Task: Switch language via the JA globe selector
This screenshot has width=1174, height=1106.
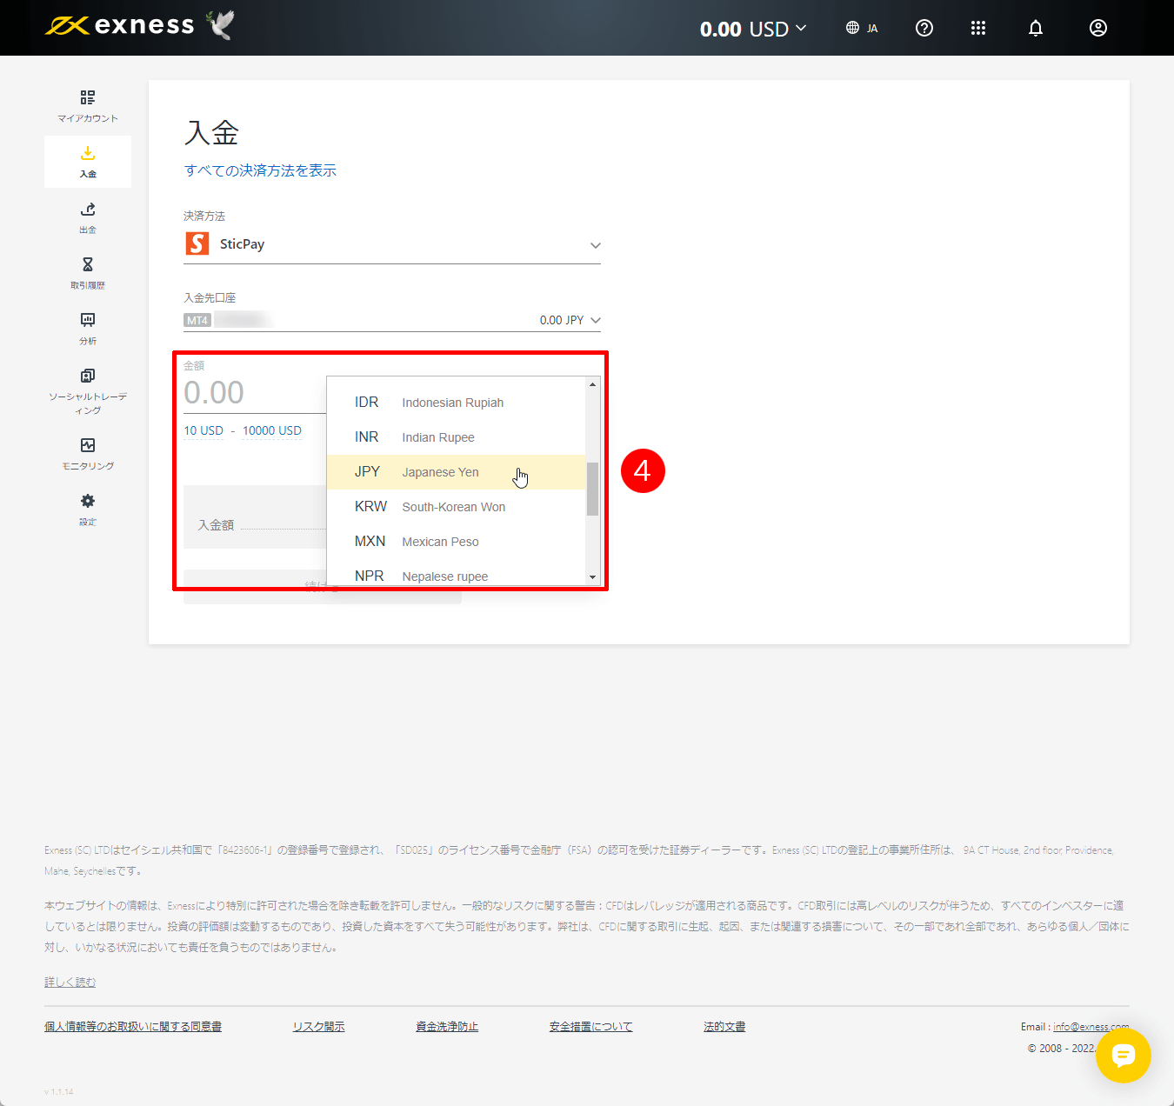Action: (x=862, y=28)
